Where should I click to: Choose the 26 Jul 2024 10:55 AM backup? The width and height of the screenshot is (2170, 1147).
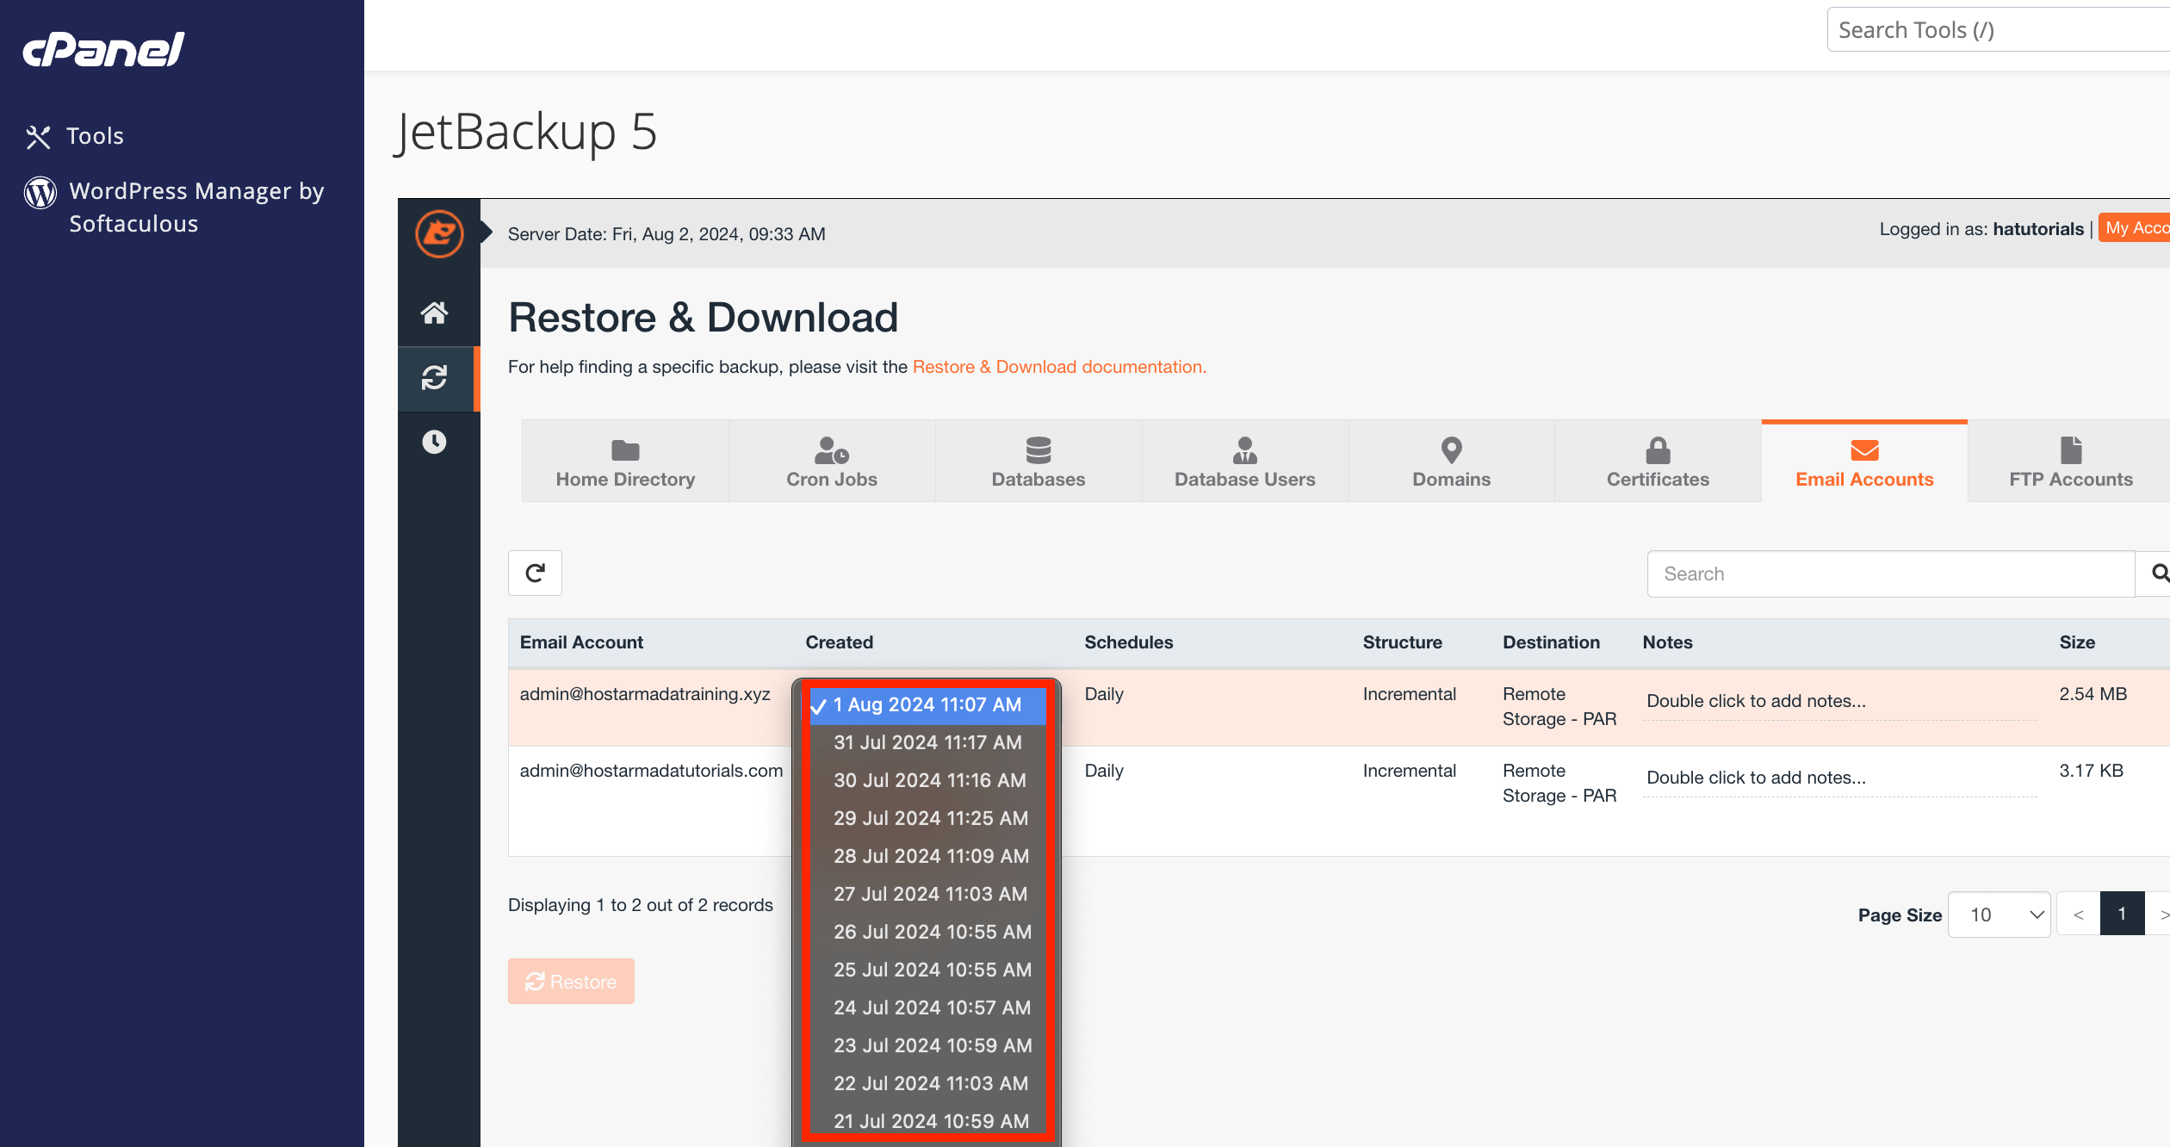click(927, 932)
